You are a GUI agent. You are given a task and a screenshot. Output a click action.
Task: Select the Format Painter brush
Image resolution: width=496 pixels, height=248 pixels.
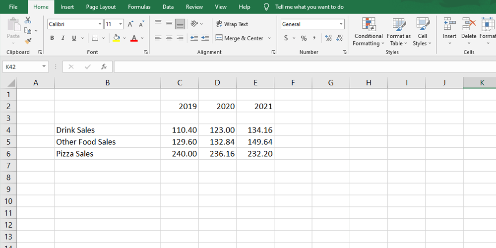28,41
